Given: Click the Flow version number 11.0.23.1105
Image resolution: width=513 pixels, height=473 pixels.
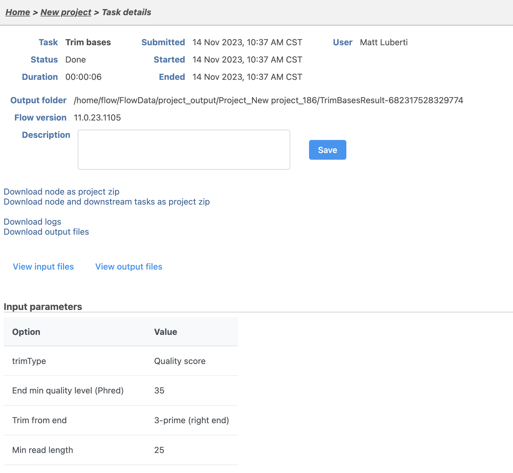Looking at the screenshot, I should tap(97, 118).
